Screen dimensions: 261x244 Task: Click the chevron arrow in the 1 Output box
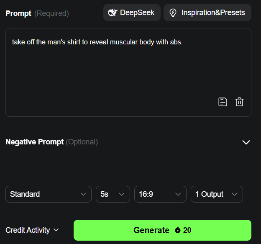(234, 194)
